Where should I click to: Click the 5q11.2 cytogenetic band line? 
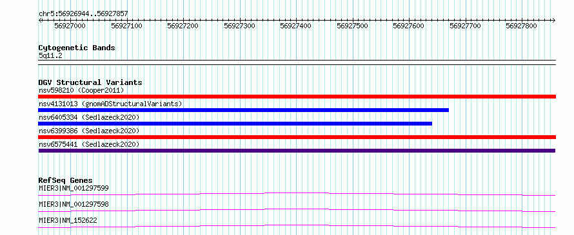297,62
